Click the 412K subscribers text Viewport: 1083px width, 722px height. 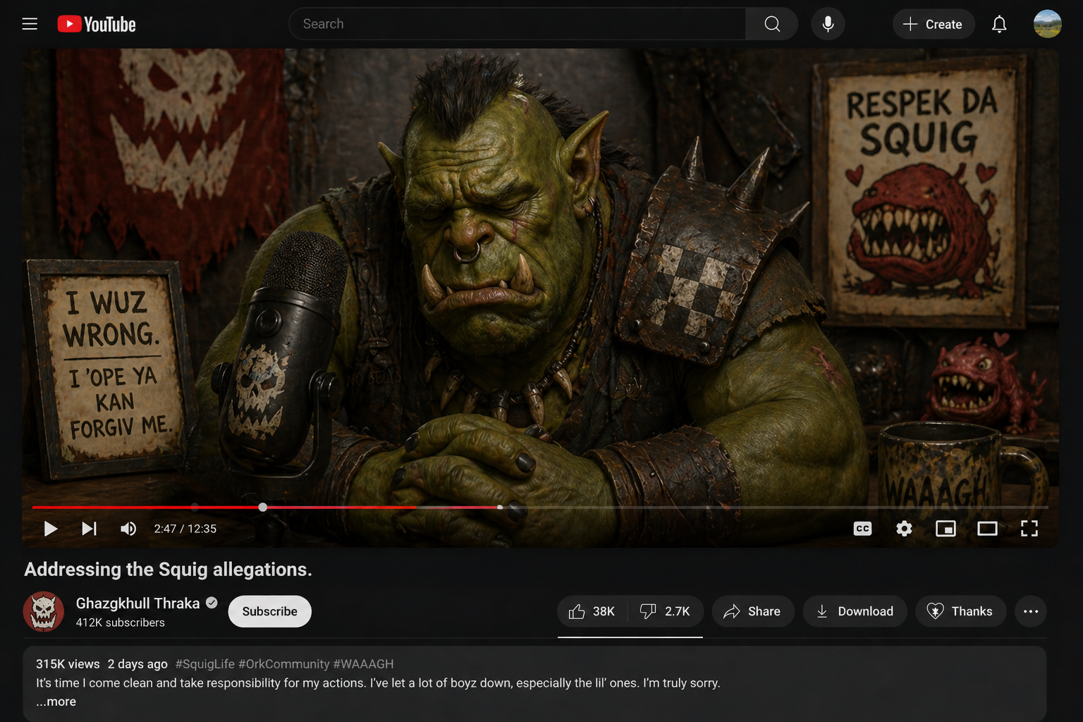[x=121, y=623]
